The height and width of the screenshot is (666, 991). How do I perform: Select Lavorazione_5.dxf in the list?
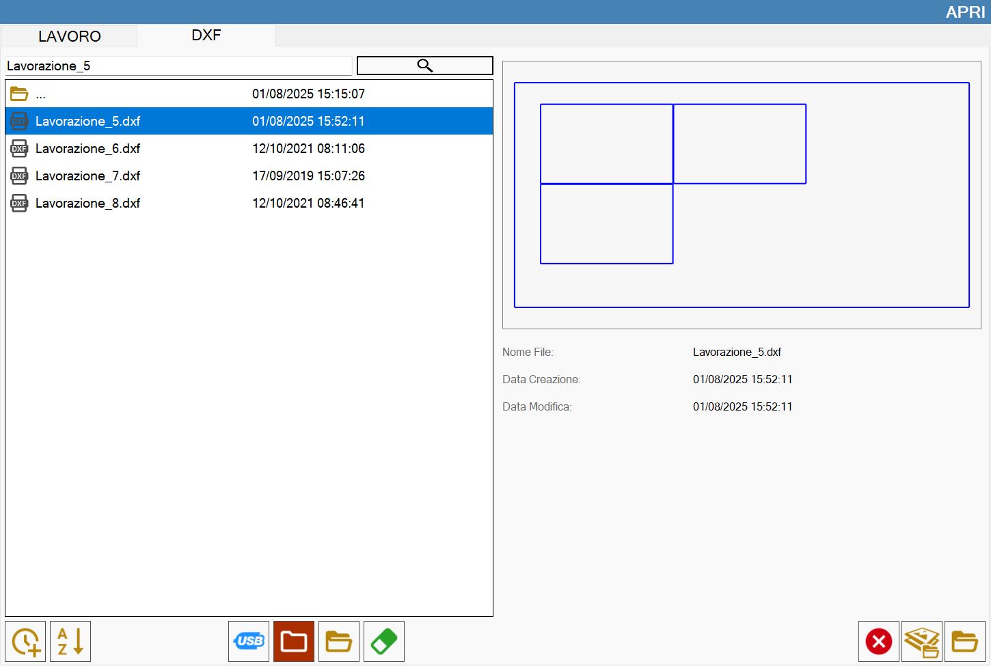(x=249, y=121)
